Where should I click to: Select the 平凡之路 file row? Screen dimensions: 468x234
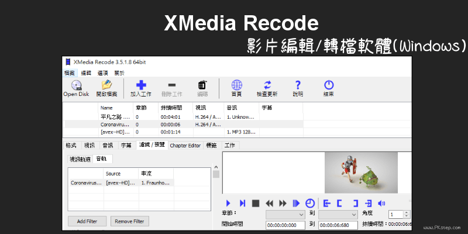[184, 117]
